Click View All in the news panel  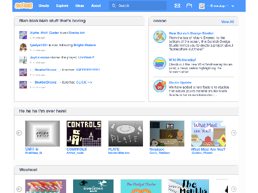[x=227, y=21]
